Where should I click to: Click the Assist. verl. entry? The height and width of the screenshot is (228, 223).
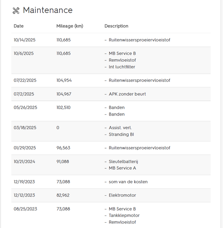click(120, 128)
